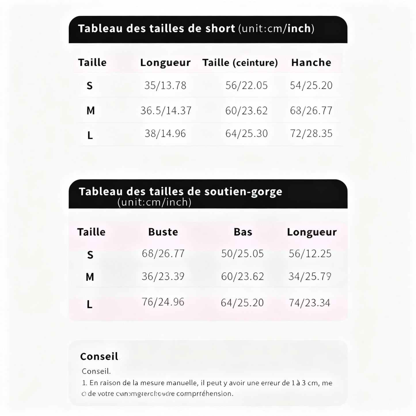416x416 pixels.
Task: Select the 56/22.05 waist value
Action: tap(246, 86)
